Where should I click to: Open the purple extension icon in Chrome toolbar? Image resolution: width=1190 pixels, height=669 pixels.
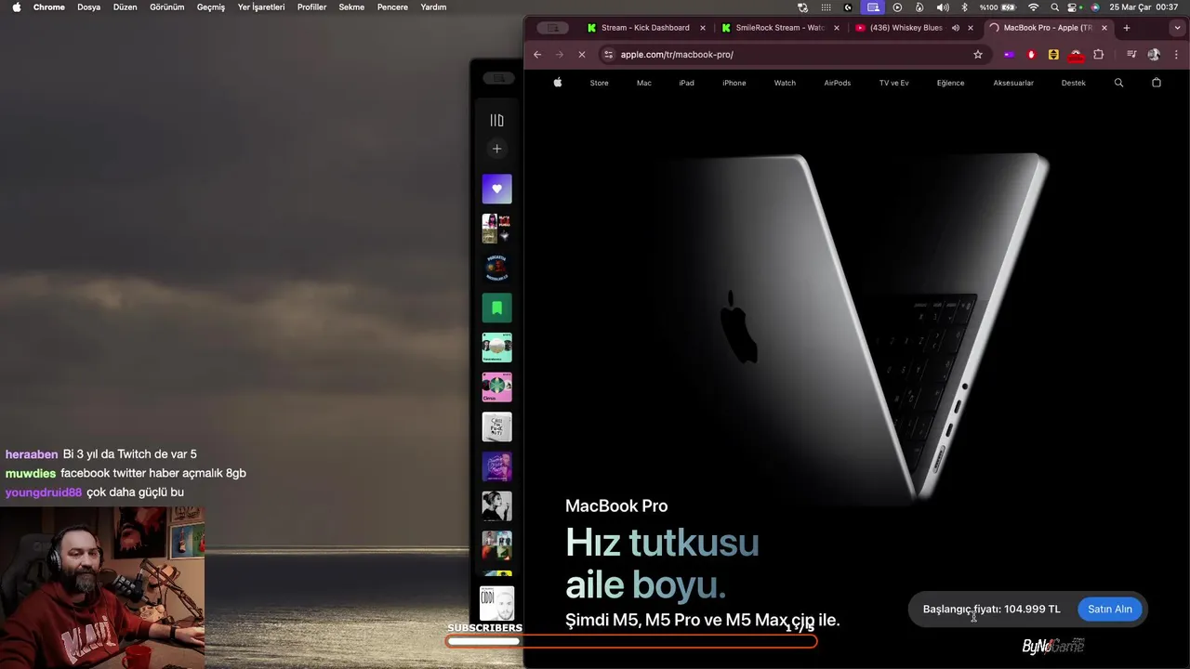pyautogui.click(x=1009, y=55)
